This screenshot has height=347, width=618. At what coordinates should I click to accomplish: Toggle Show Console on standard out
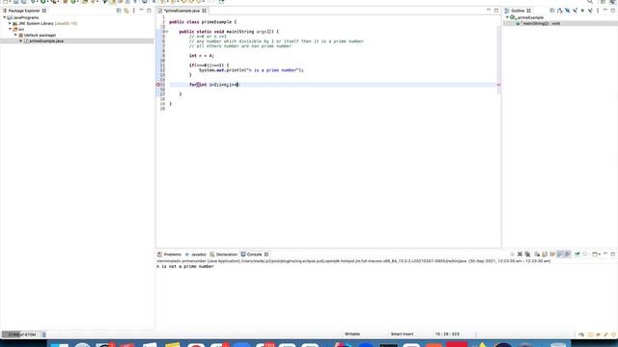560,254
